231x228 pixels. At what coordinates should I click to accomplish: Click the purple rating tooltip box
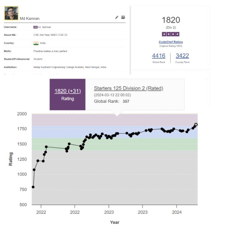click(67, 95)
